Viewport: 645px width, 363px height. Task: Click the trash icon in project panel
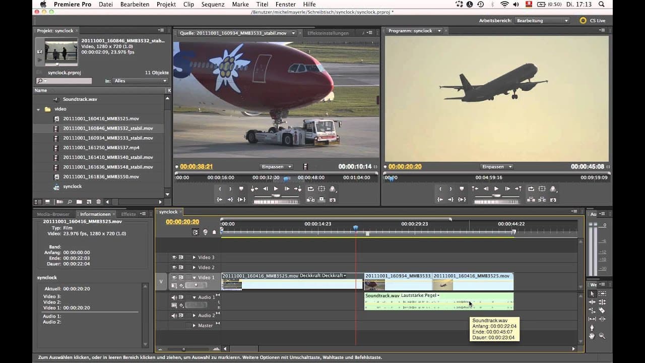tap(99, 202)
